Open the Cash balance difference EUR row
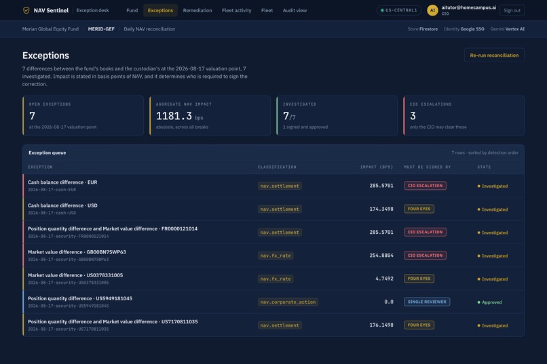The width and height of the screenshot is (547, 364). 273,186
